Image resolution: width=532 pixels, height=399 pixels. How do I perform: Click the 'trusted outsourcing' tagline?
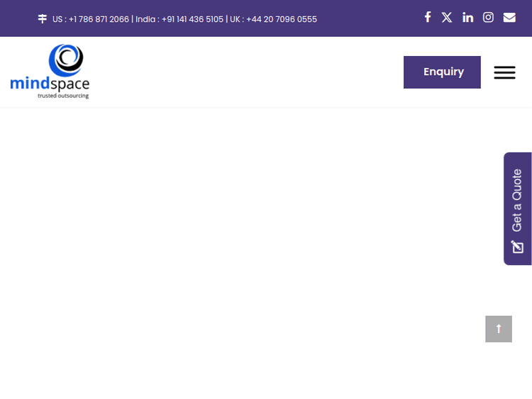pyautogui.click(x=63, y=96)
